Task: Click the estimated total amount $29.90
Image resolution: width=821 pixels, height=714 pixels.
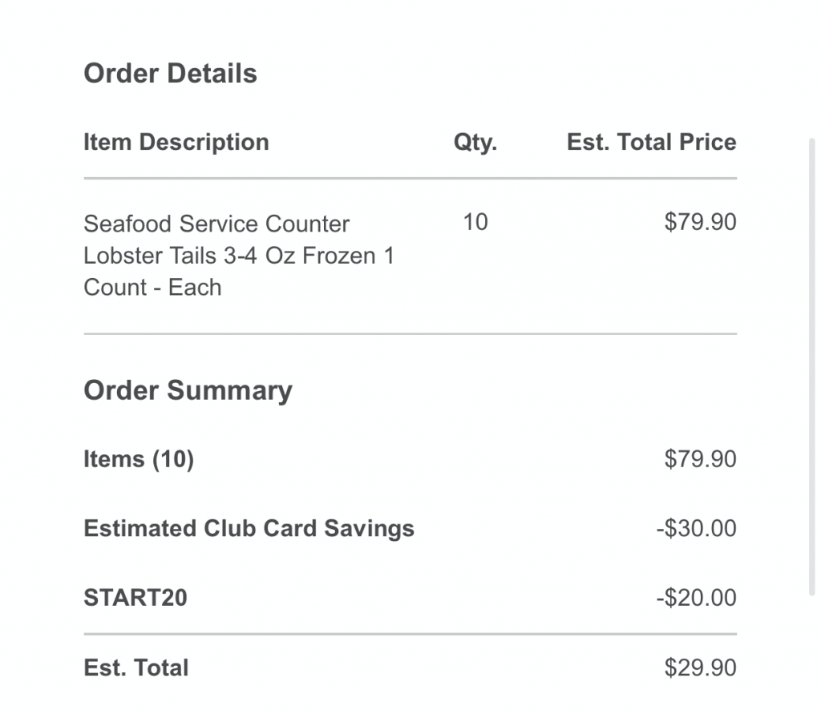Action: 700,668
